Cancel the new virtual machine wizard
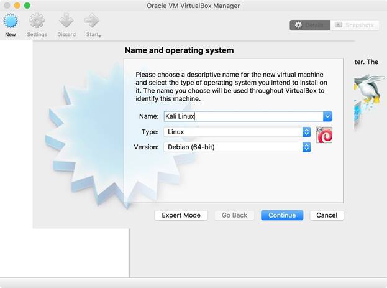The image size is (387, 288). pos(327,215)
